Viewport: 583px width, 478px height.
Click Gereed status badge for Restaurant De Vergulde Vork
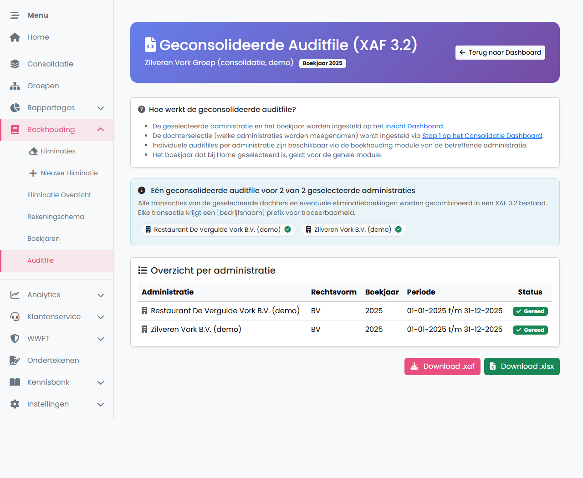[x=530, y=311]
